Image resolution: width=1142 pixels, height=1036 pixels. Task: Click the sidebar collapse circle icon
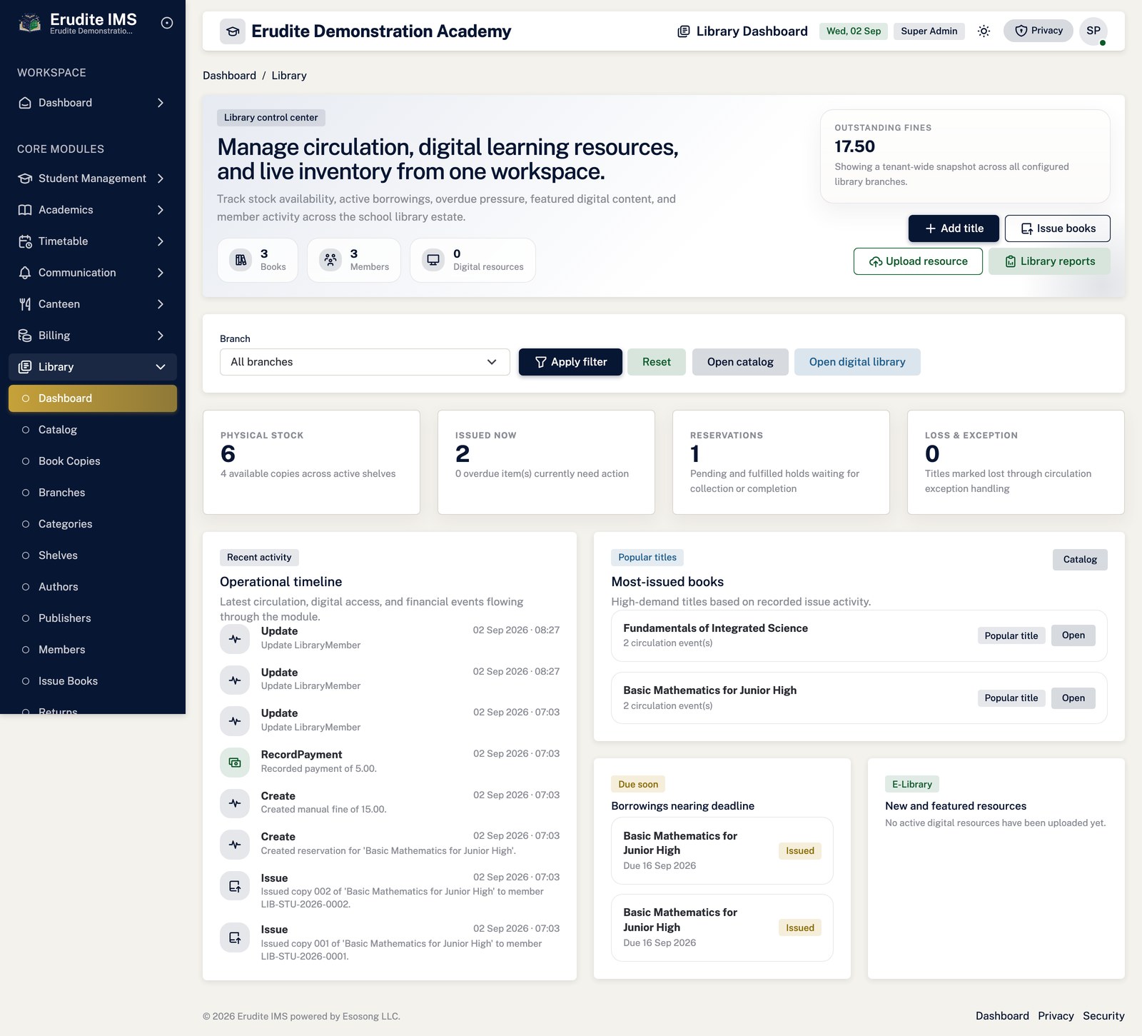coord(167,23)
